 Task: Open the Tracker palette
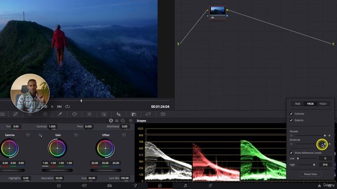coord(89,114)
